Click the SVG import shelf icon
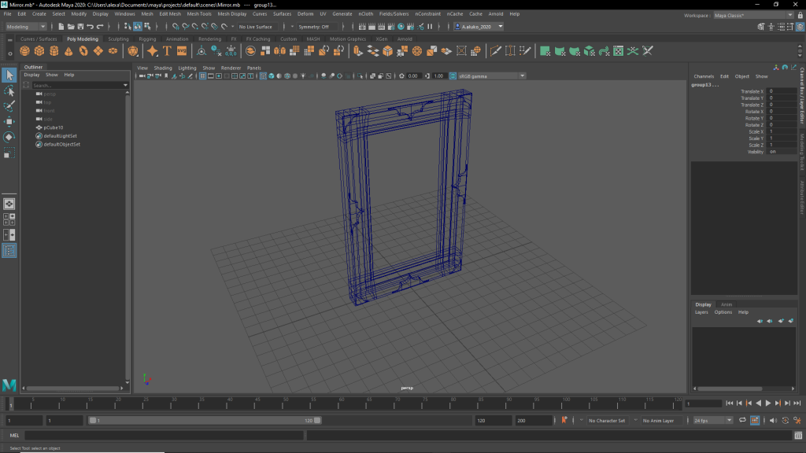 pyautogui.click(x=182, y=51)
